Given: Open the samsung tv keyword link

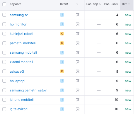Looking at the screenshot, I should 19,15.
